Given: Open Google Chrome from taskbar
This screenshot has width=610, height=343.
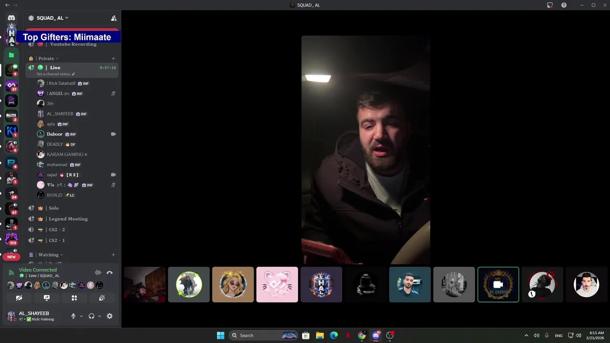Looking at the screenshot, I should pos(362,335).
